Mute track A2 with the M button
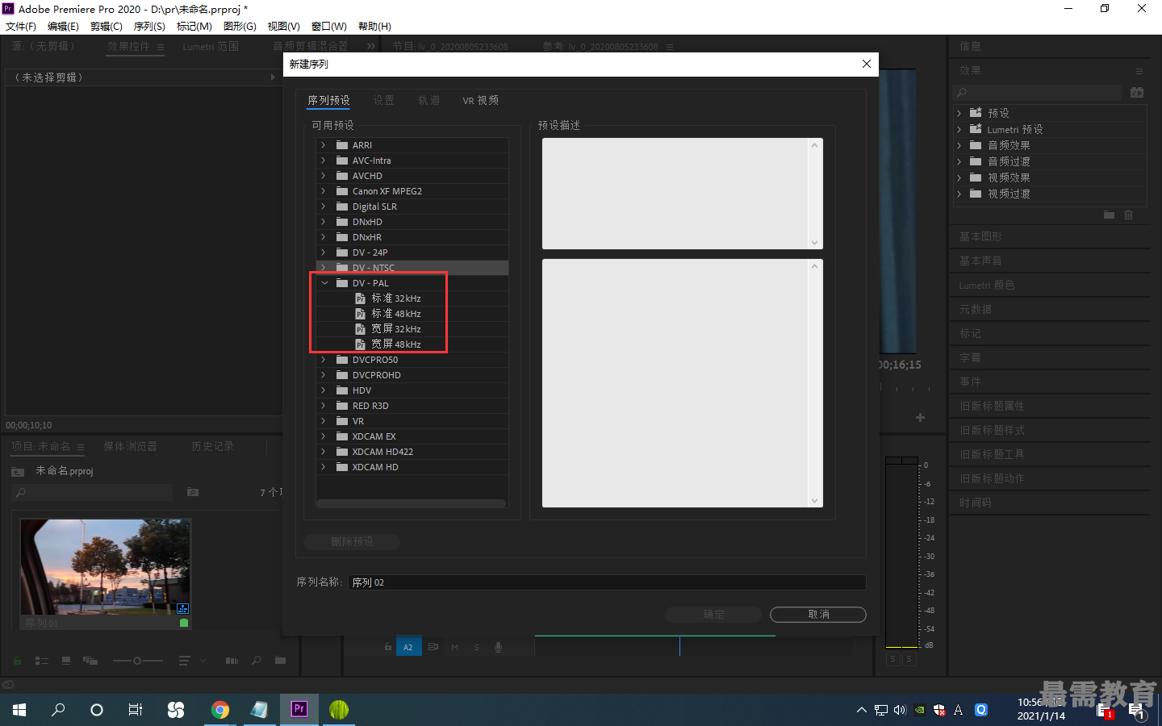Viewport: 1162px width, 726px height. click(455, 647)
